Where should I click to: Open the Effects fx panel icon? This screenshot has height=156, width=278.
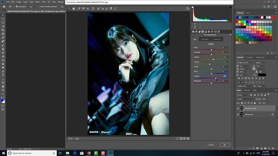pyautogui.click(x=212, y=32)
